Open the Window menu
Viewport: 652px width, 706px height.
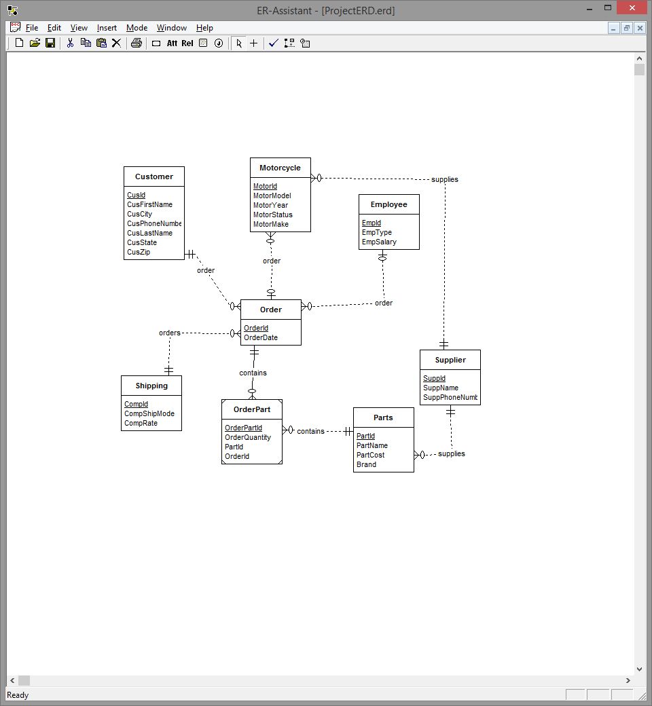pyautogui.click(x=172, y=28)
